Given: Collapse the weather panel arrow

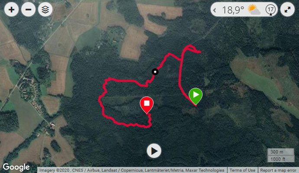Looking at the screenshot, I should point(214,10).
